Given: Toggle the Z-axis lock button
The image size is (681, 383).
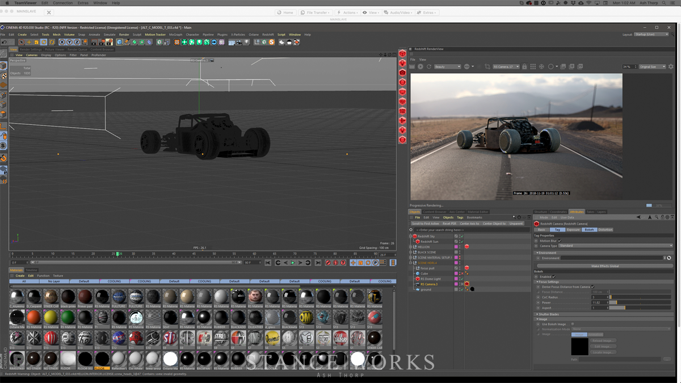Looking at the screenshot, I should [77, 42].
